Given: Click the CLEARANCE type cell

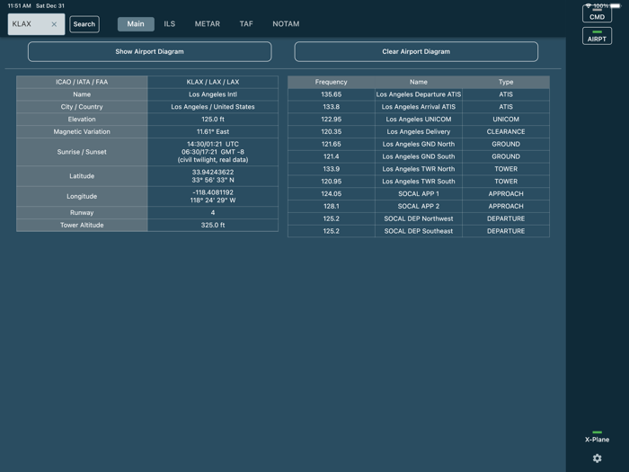Looking at the screenshot, I should tap(506, 131).
